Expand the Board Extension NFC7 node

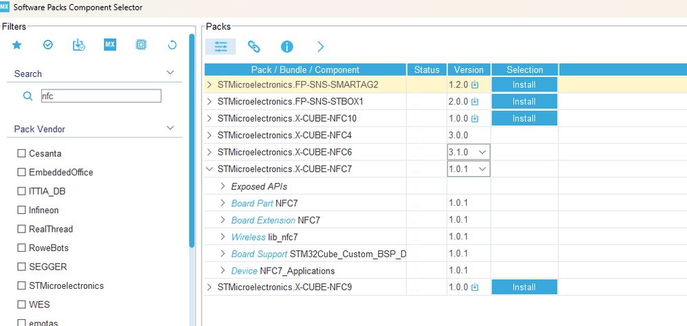click(223, 220)
